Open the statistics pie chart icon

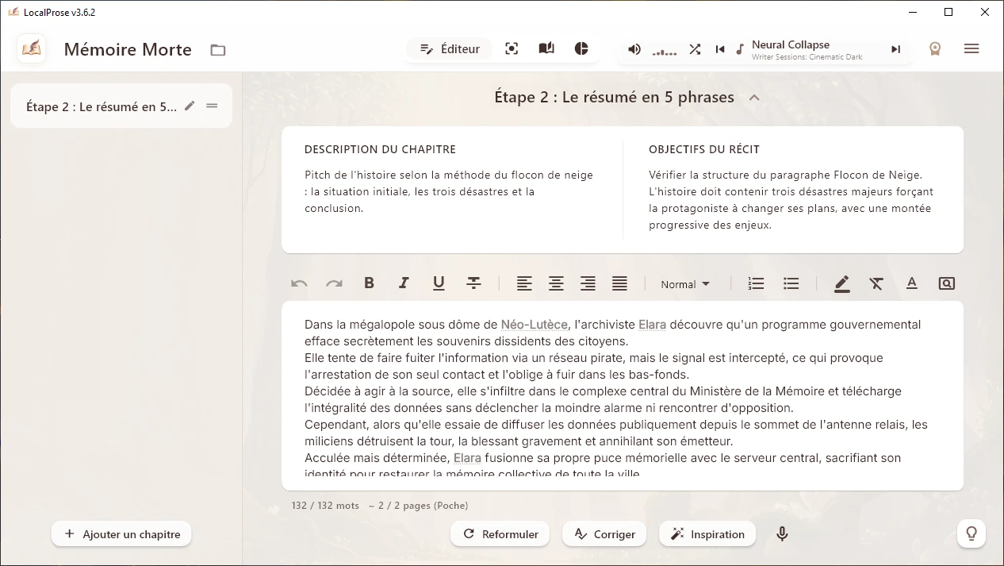[x=581, y=49]
